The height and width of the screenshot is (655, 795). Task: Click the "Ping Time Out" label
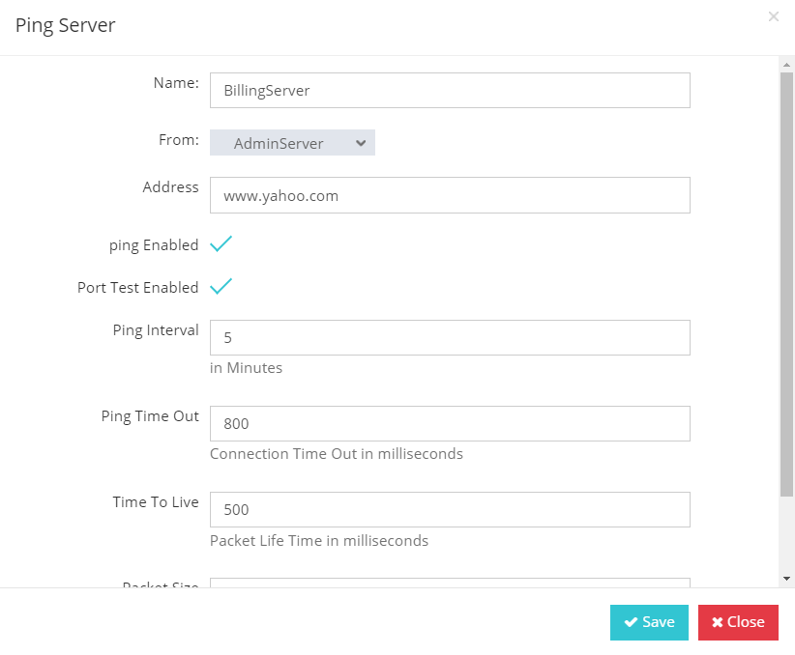[150, 416]
